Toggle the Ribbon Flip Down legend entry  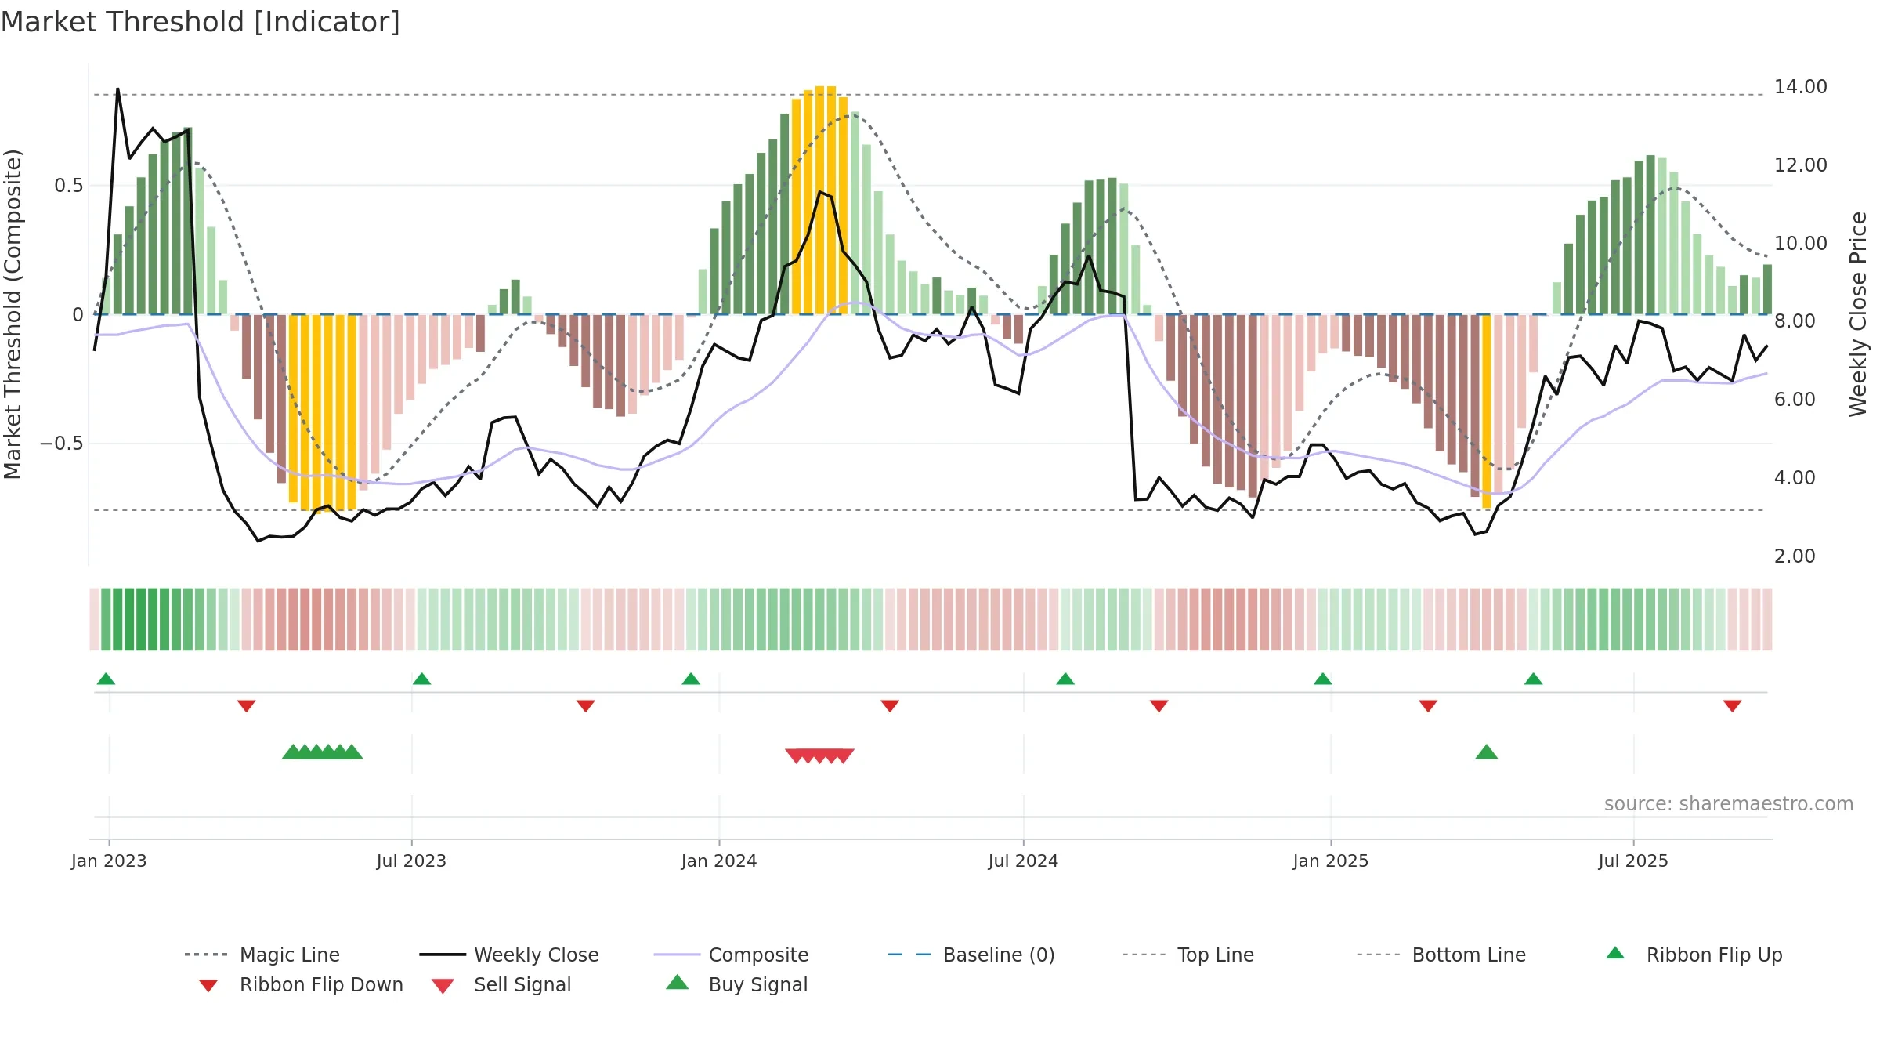(x=301, y=984)
